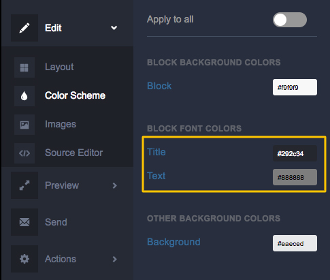Open the Text color swatch #888888

(x=295, y=177)
